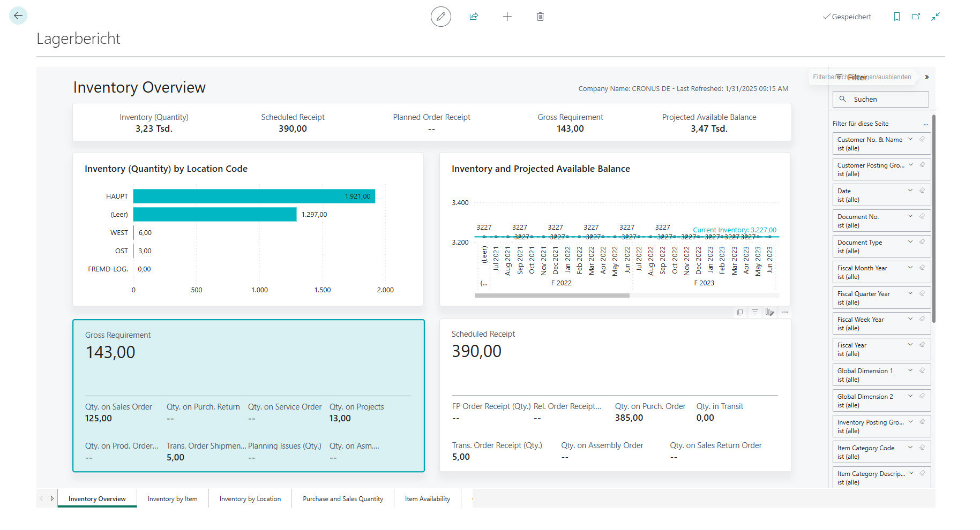980x530 pixels.
Task: Expand Customer No. & Name filter
Action: tap(910, 139)
